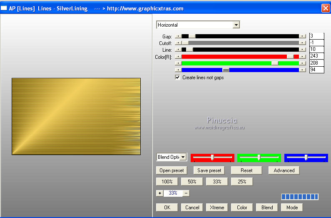331x218 pixels.
Task: Confirm the filter with OK
Action: coord(167,208)
